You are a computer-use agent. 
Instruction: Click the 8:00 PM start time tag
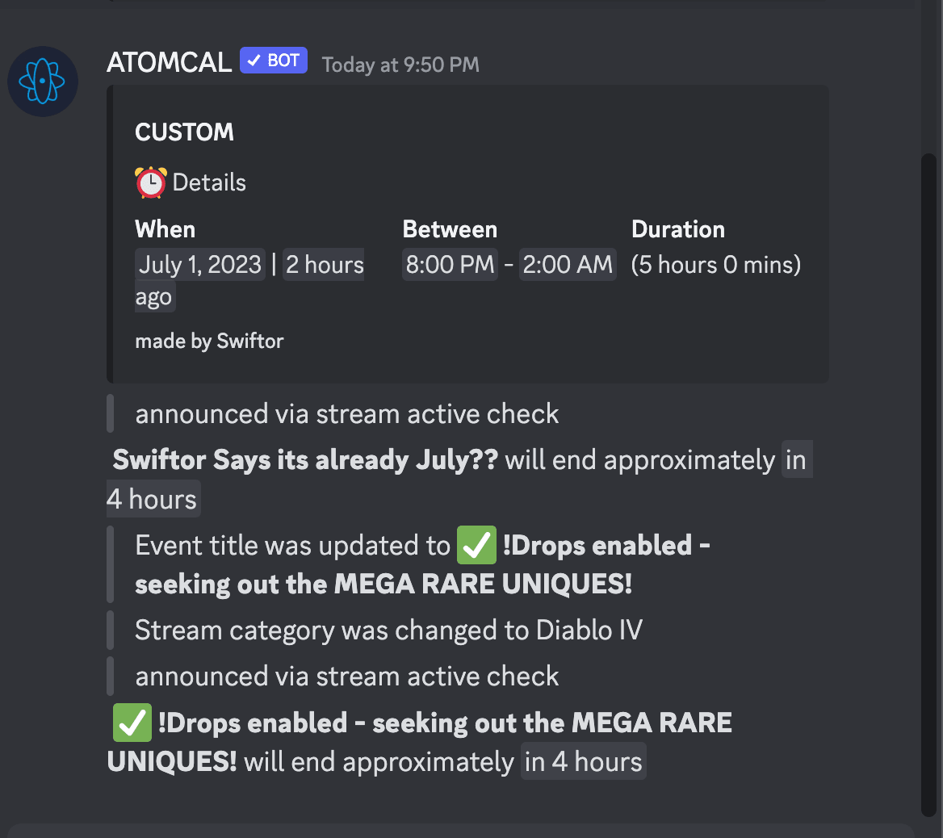click(450, 265)
